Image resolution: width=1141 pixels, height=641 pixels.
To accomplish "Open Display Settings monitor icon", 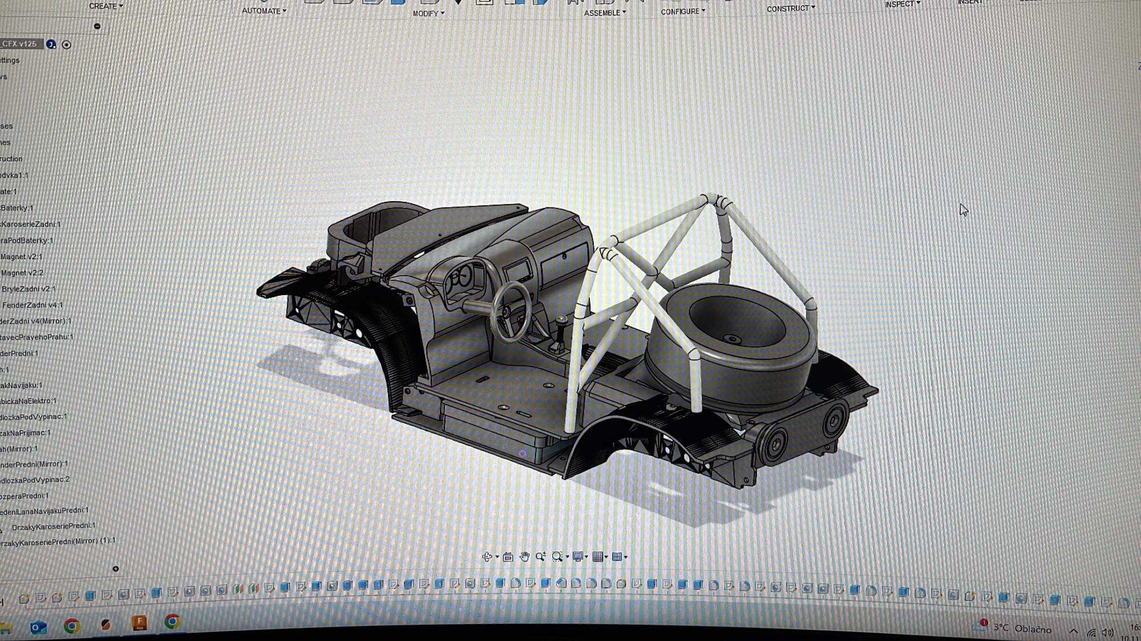I will pyautogui.click(x=578, y=556).
